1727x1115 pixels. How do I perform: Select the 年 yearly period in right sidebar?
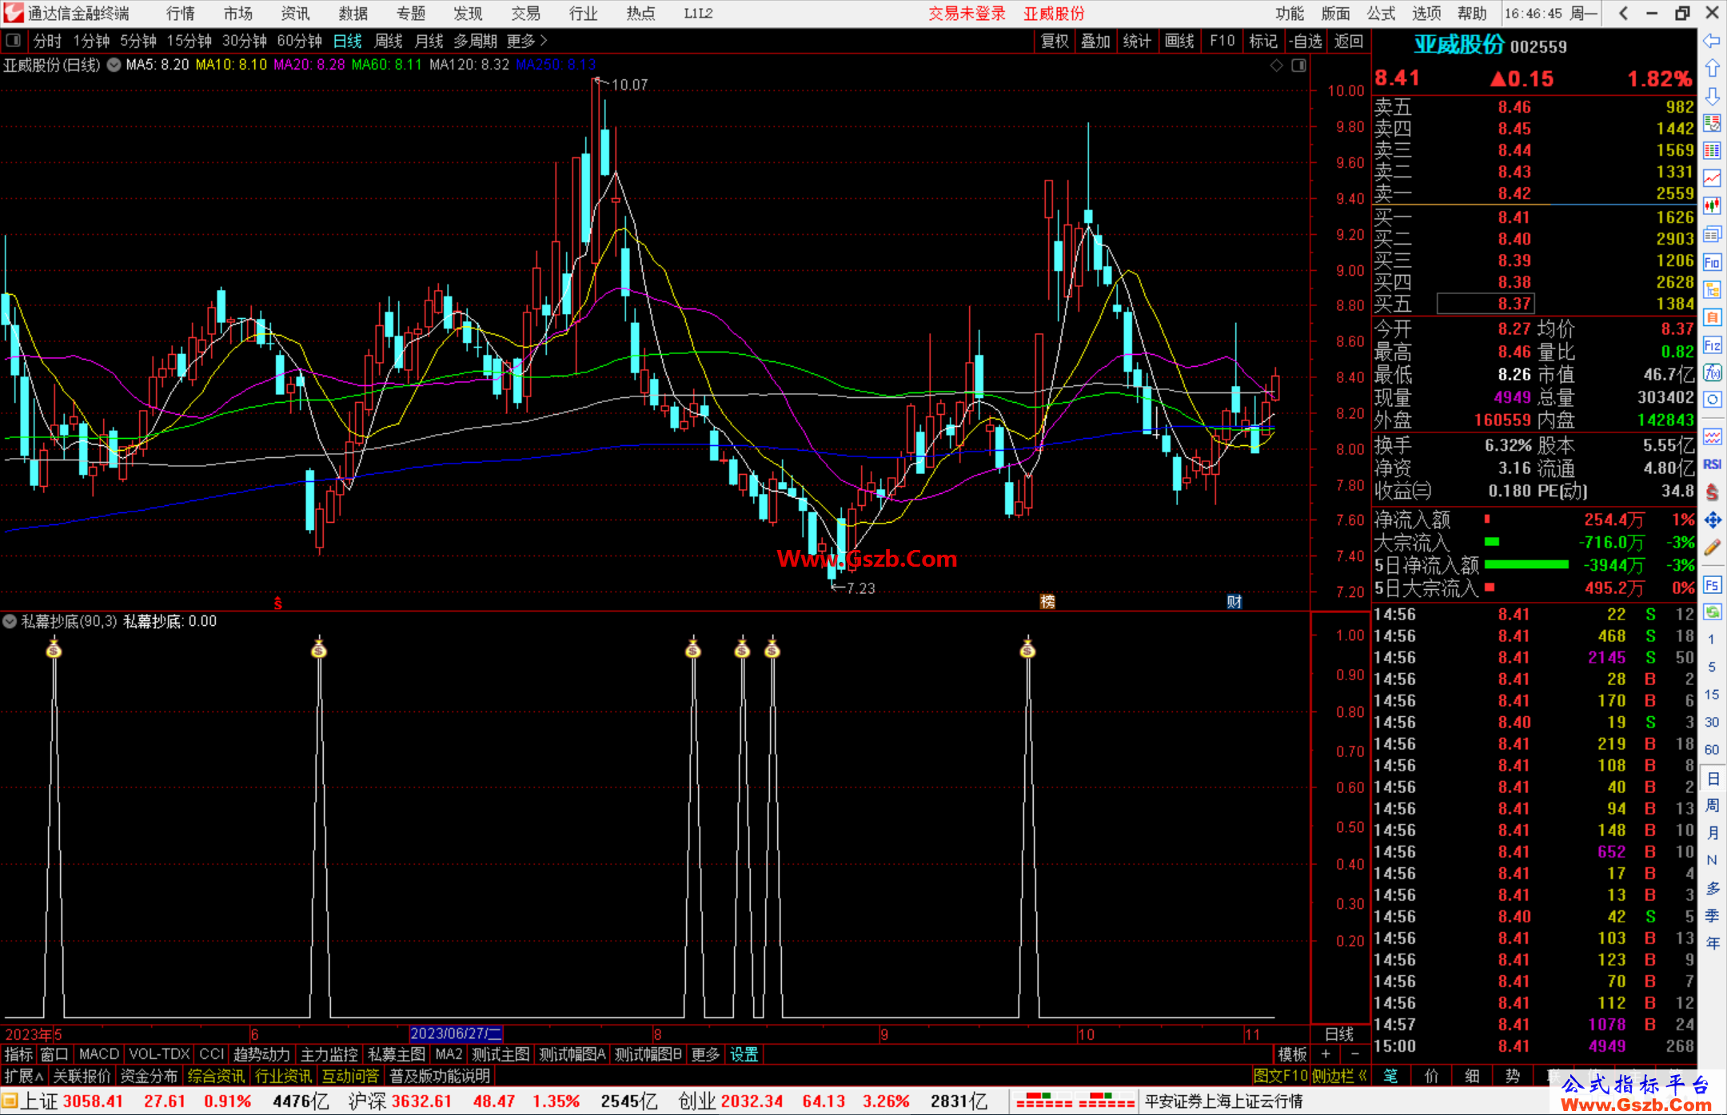(1712, 943)
